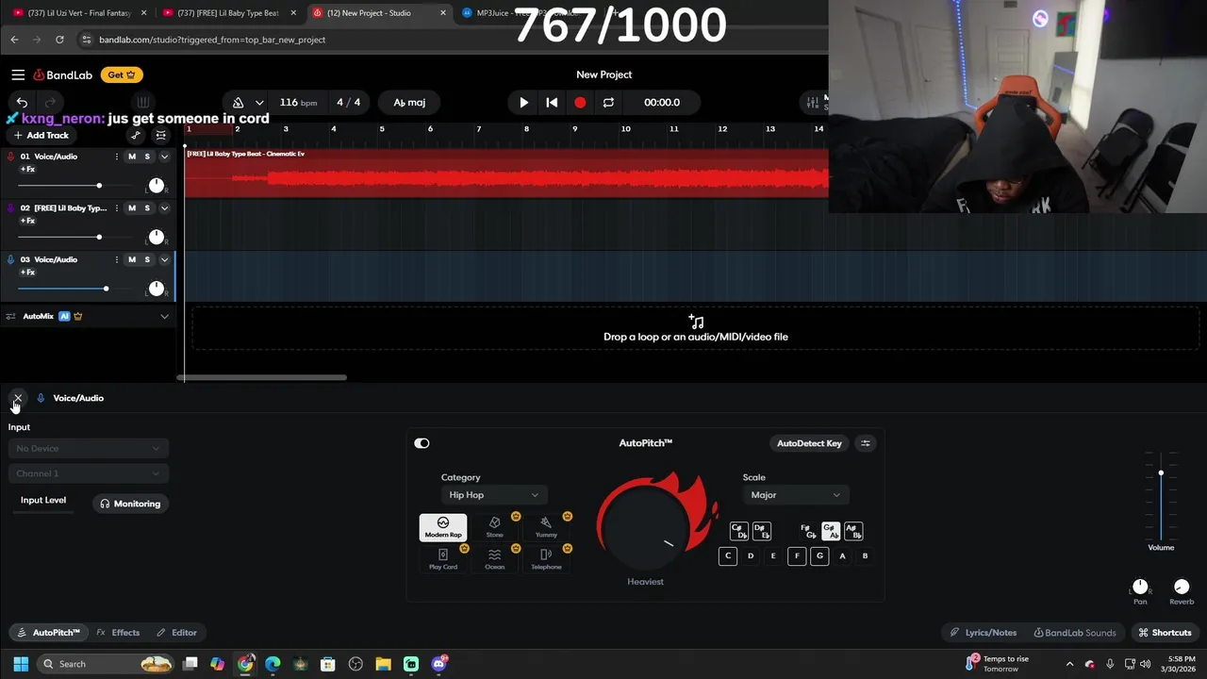Click the track 03 pan knob
This screenshot has height=679, width=1207.
(157, 289)
